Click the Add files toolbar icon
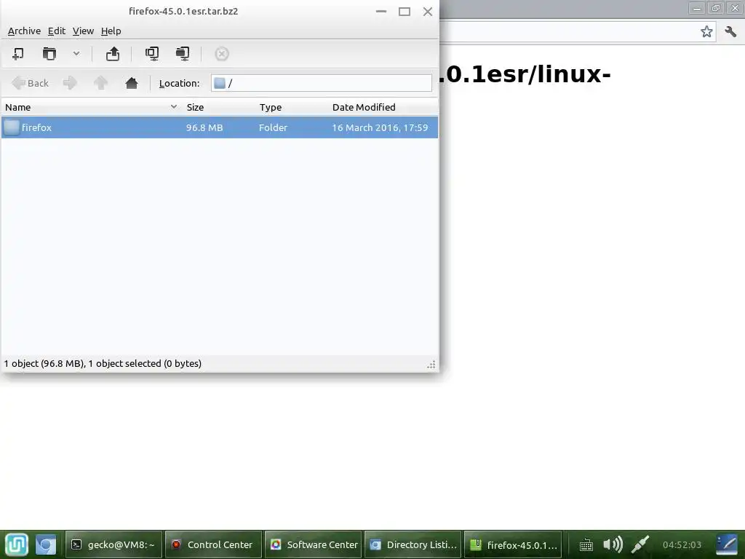This screenshot has height=559, width=745. coord(152,54)
